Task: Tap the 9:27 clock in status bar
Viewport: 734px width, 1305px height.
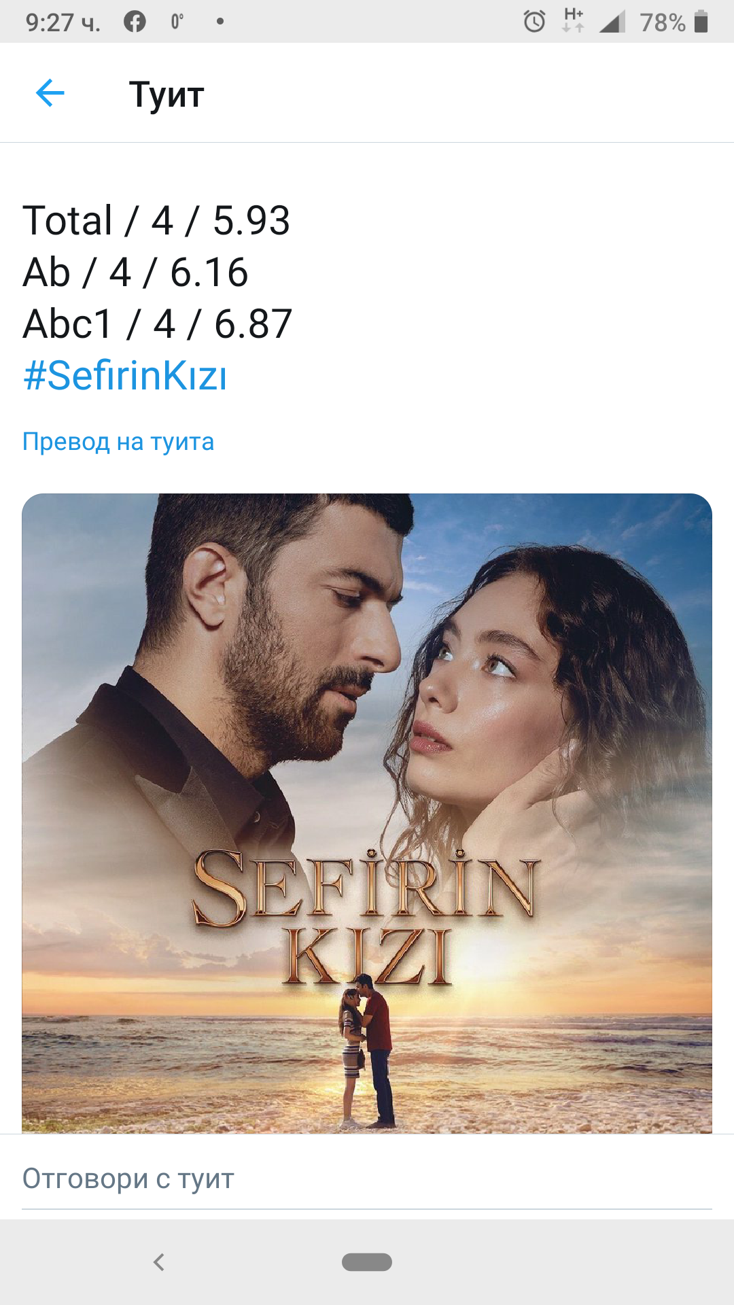Action: pos(63,22)
